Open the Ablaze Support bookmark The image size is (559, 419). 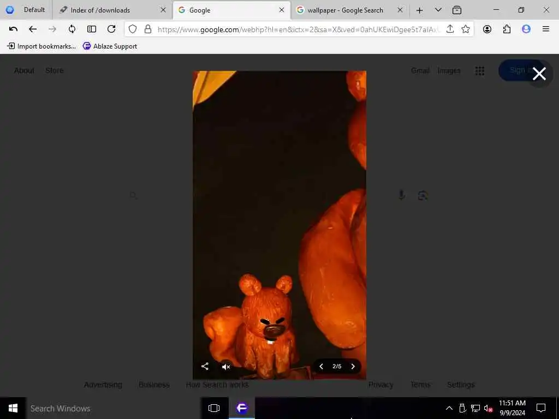point(110,46)
